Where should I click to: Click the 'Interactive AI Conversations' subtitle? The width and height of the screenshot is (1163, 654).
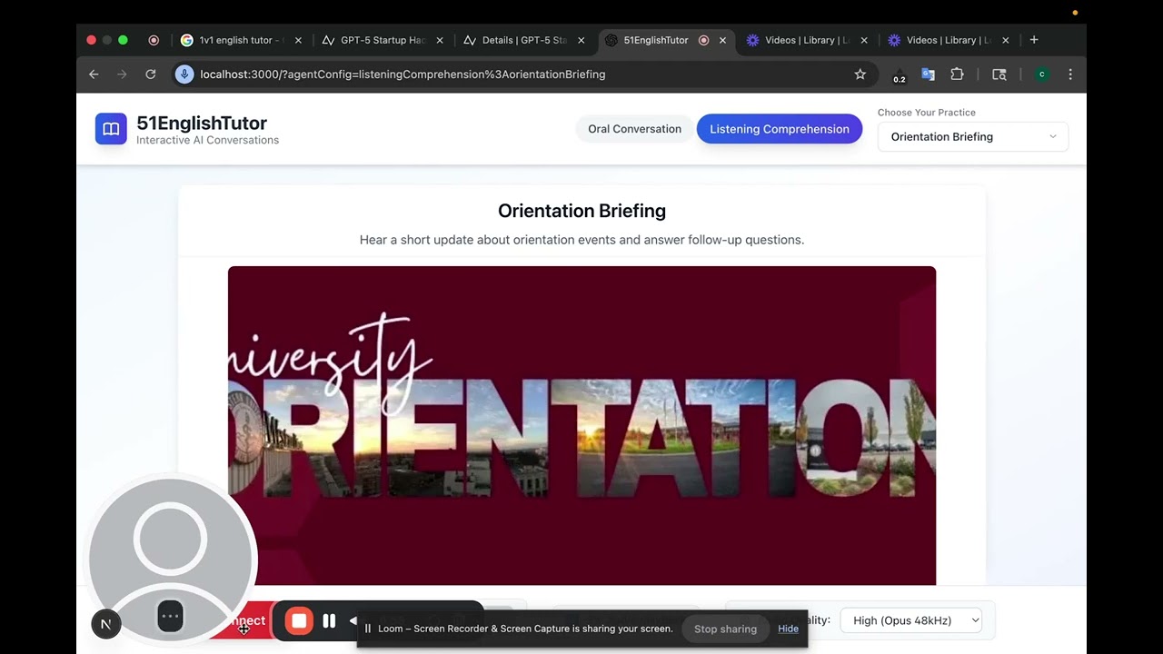(207, 140)
